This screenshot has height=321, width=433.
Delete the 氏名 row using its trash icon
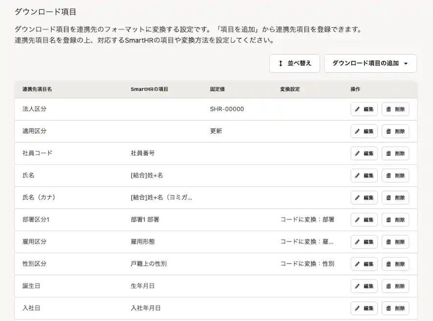pyautogui.click(x=388, y=175)
